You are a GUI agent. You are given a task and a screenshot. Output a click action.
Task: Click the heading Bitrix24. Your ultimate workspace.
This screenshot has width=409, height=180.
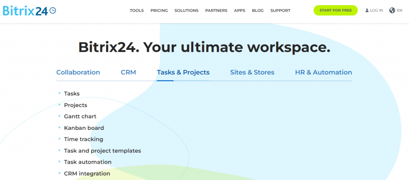coord(204,47)
